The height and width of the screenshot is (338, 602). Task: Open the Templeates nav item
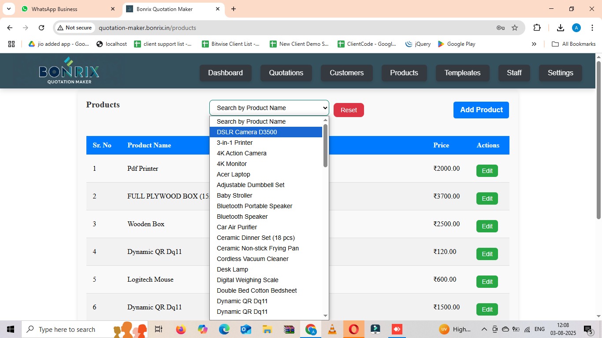point(462,73)
